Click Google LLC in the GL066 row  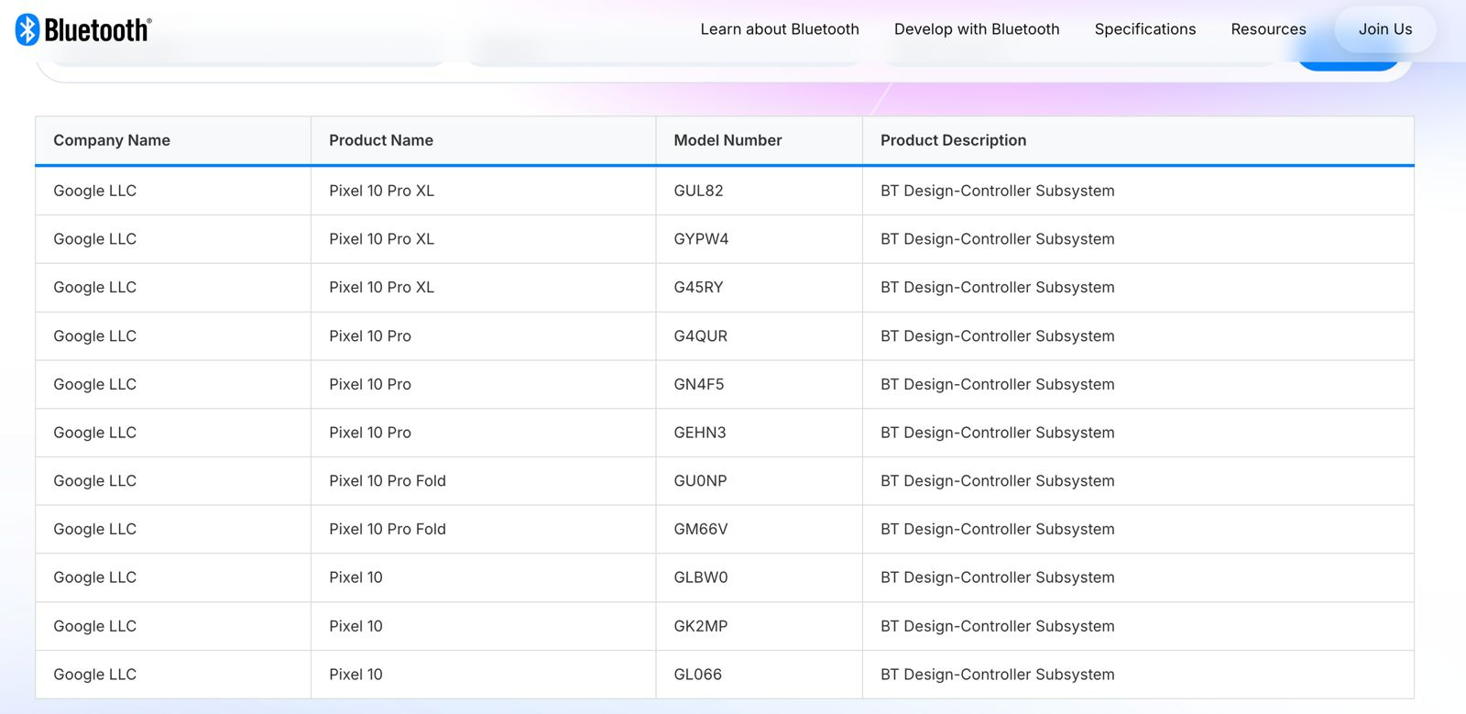(94, 675)
